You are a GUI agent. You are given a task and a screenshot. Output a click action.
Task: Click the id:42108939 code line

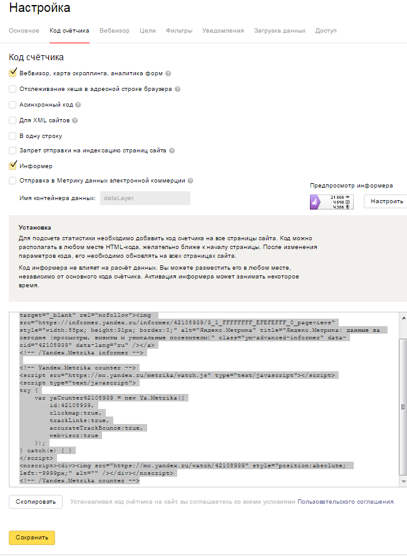tap(72, 405)
